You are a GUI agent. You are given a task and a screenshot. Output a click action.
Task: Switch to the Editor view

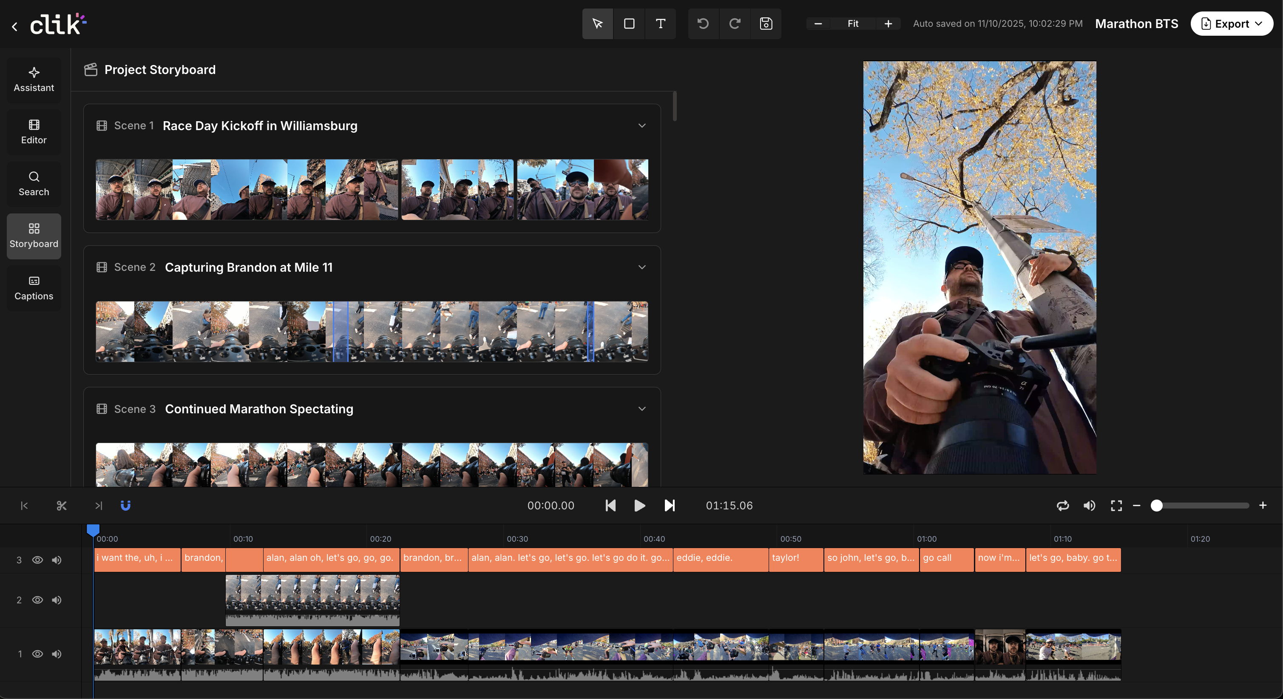pyautogui.click(x=33, y=131)
